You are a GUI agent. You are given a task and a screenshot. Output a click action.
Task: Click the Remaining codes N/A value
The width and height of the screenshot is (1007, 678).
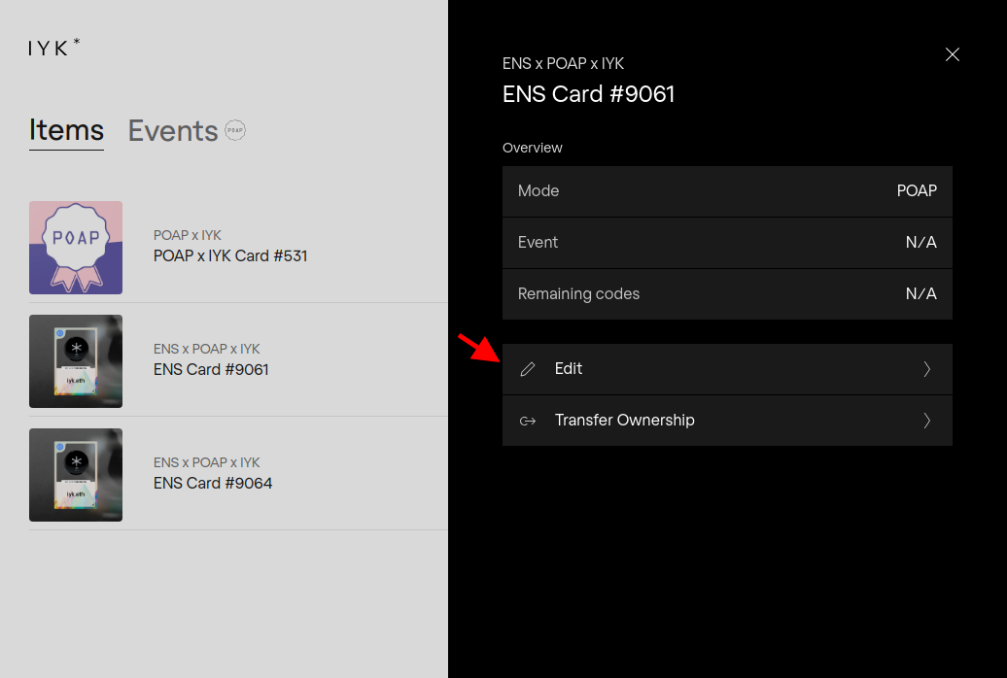coord(920,293)
